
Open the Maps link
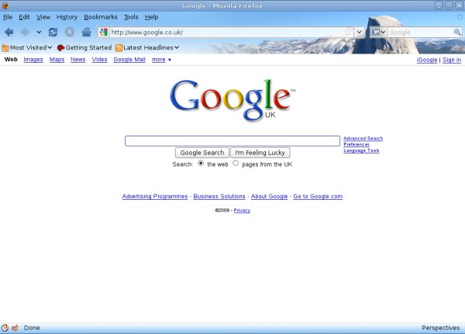(57, 60)
